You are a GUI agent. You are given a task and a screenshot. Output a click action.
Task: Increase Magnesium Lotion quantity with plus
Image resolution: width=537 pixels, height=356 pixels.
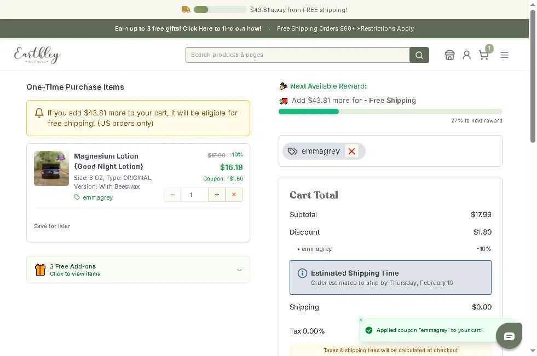pyautogui.click(x=217, y=195)
